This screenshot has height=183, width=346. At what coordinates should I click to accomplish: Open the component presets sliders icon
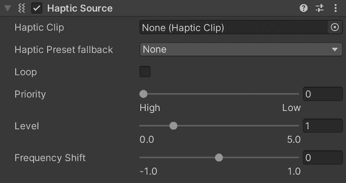(319, 8)
